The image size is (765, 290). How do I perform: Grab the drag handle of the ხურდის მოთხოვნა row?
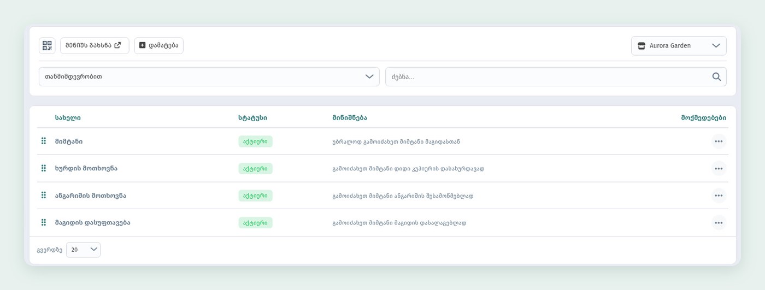tap(44, 168)
